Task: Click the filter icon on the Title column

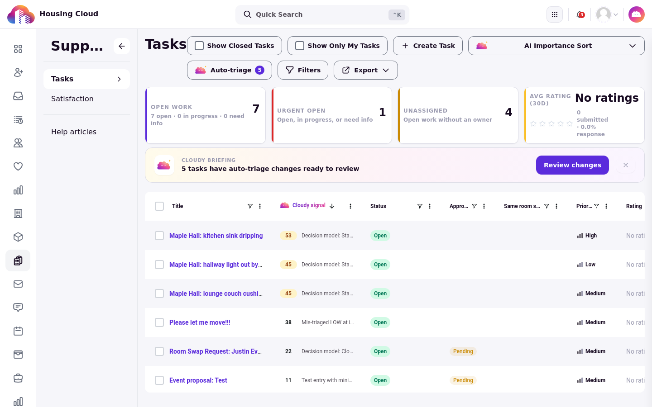Action: pos(250,206)
